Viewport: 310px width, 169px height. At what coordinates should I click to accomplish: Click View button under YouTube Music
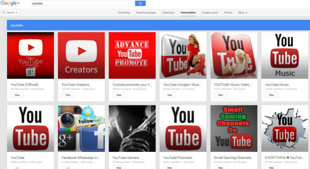(x=271, y=95)
